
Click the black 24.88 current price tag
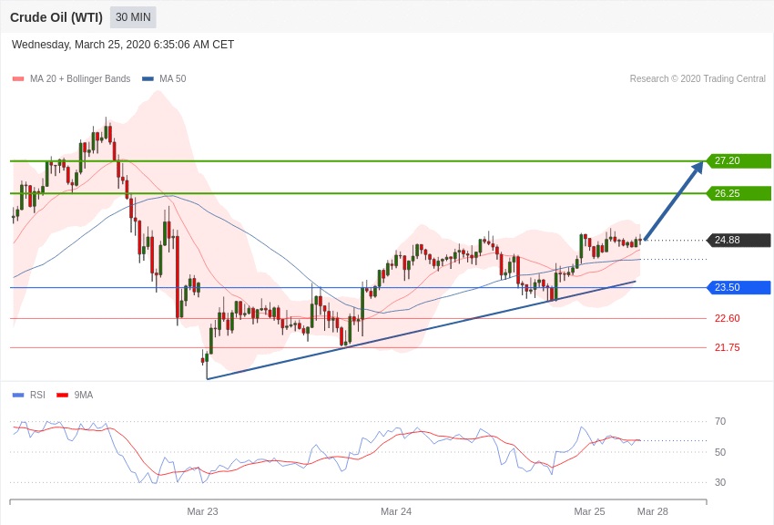(x=738, y=241)
